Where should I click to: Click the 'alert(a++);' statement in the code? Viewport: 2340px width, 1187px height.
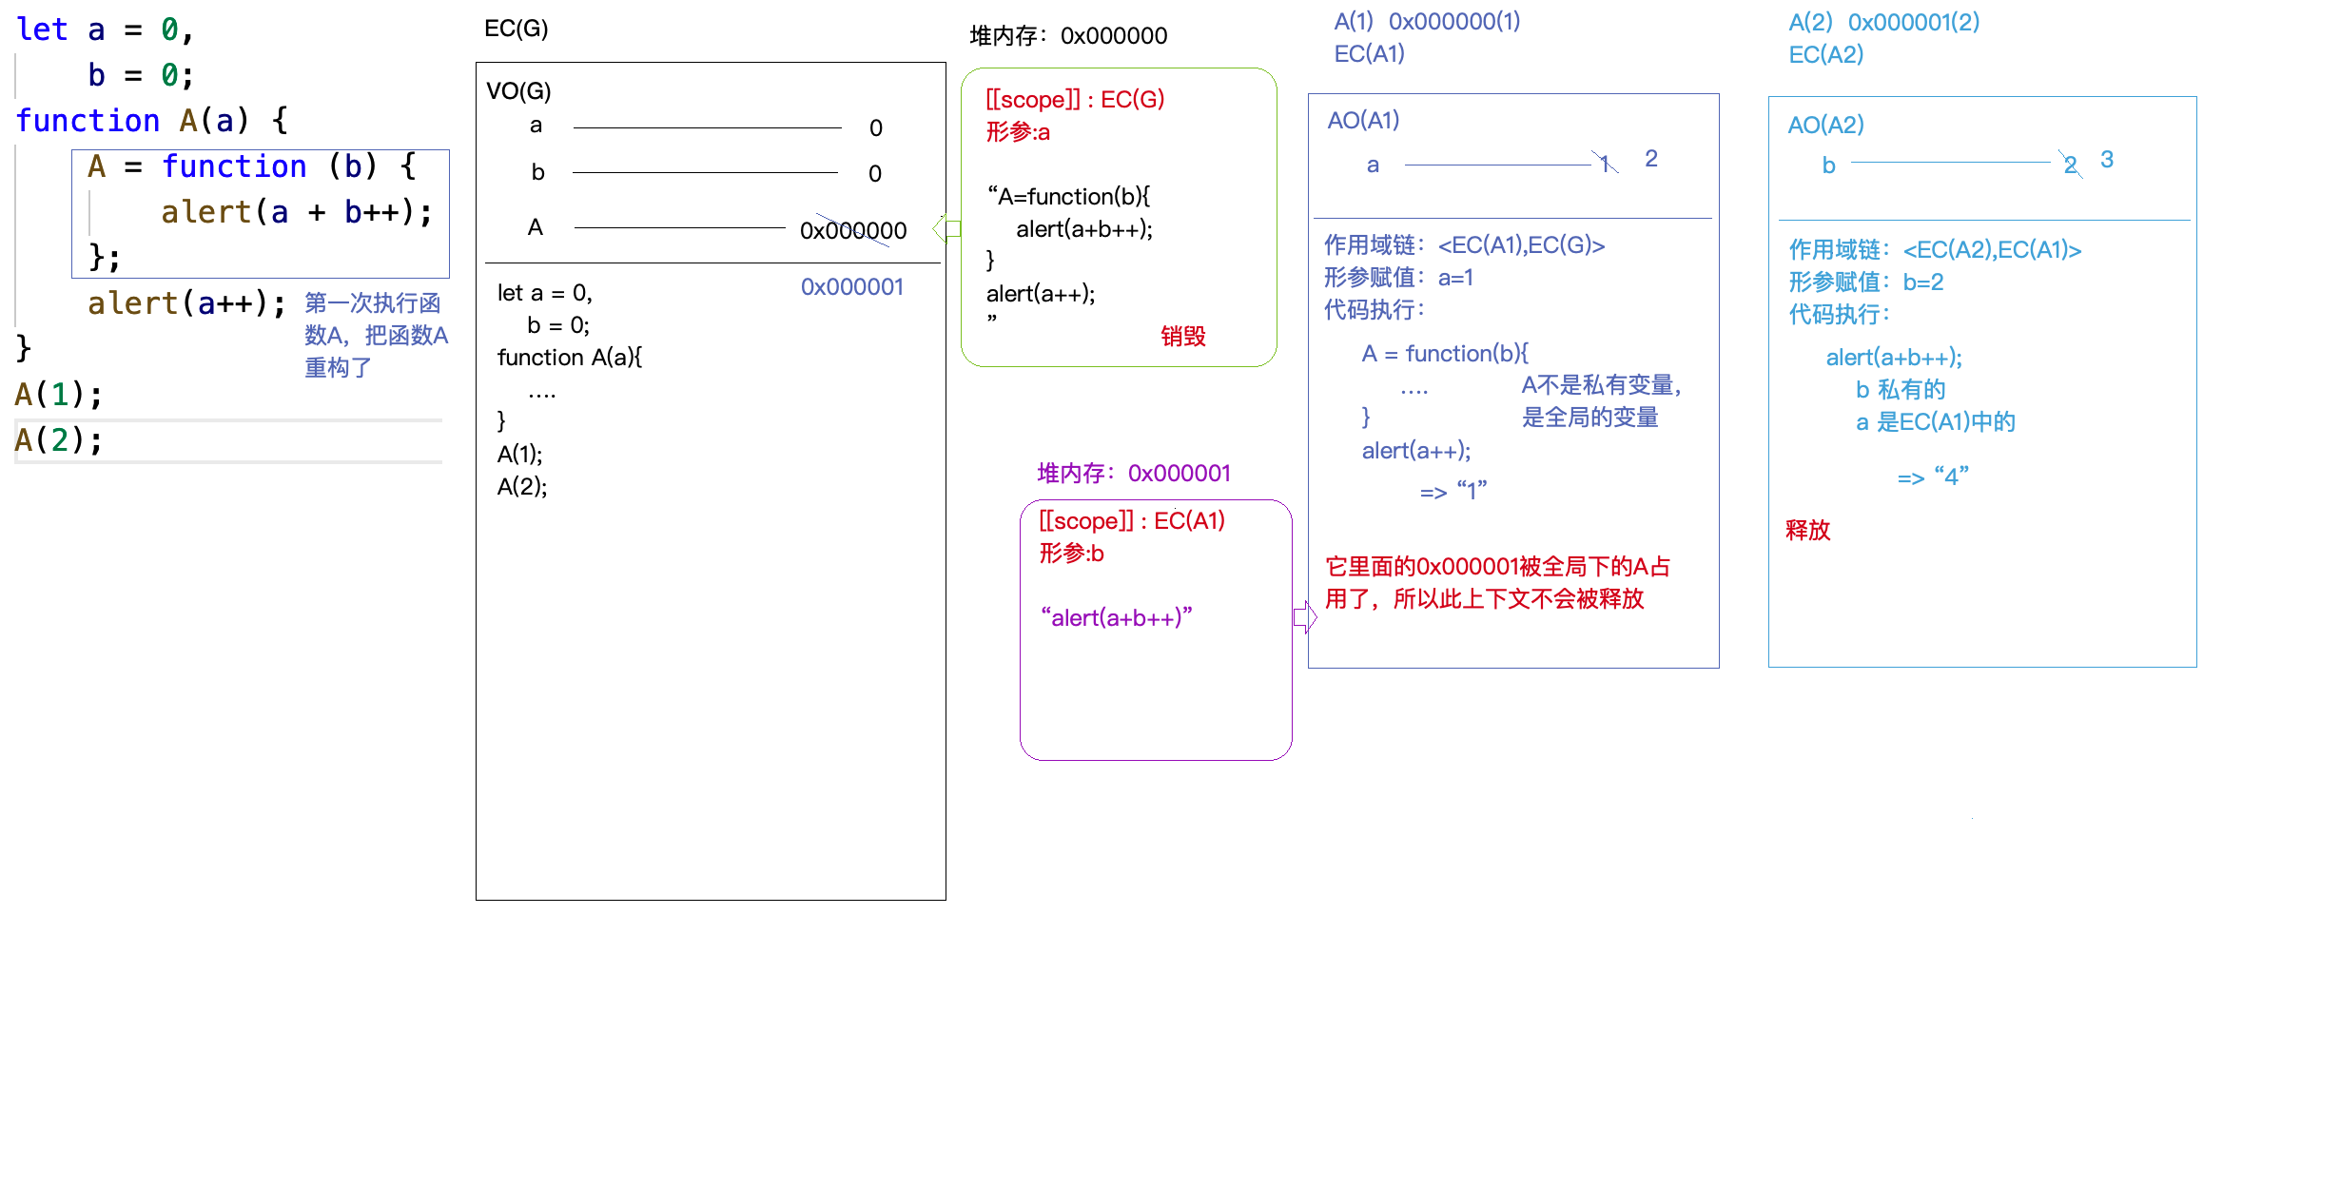(186, 302)
